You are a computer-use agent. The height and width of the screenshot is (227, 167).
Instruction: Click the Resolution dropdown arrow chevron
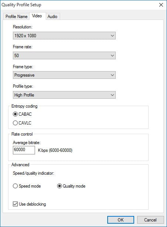(x=112, y=36)
